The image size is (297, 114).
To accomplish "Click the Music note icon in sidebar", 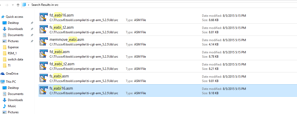I will pos(5,106).
